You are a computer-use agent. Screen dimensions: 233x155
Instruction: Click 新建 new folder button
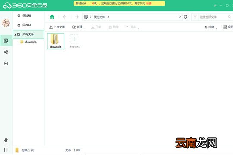pos(77,27)
